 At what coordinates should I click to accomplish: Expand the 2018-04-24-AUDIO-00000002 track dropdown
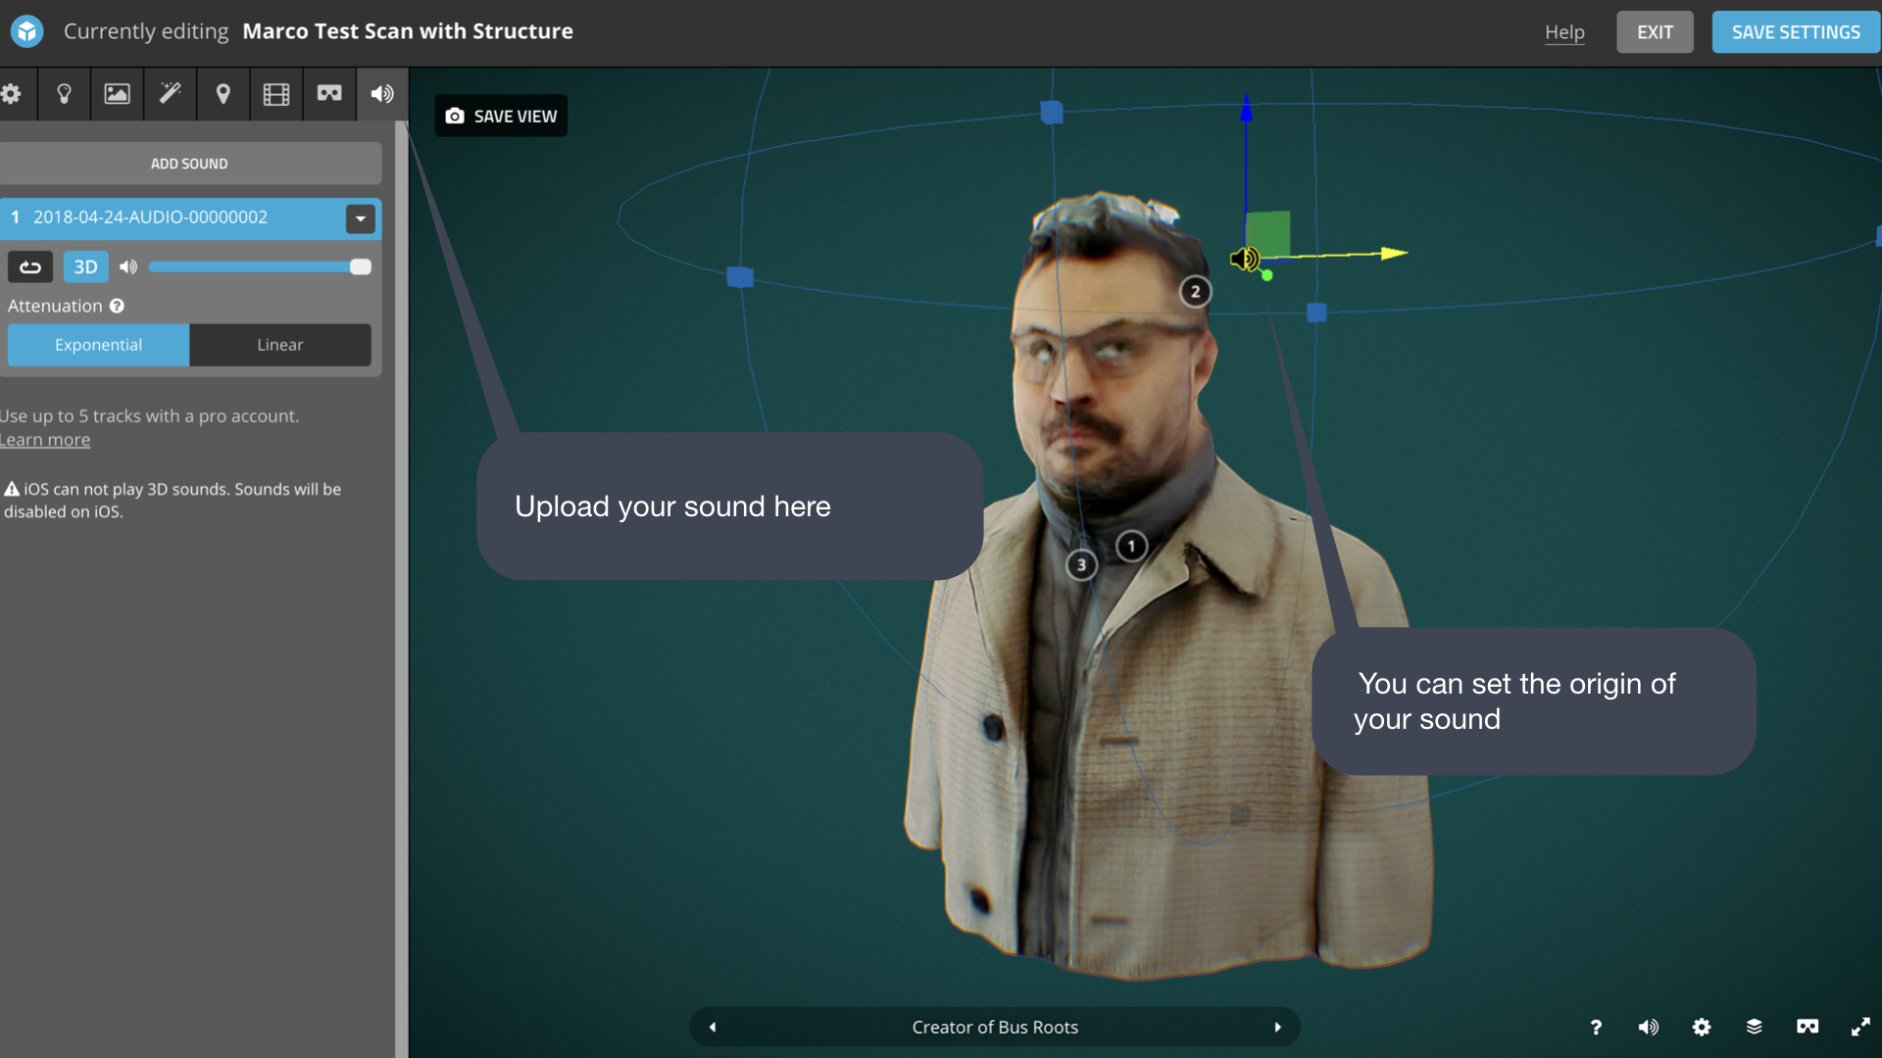tap(361, 218)
